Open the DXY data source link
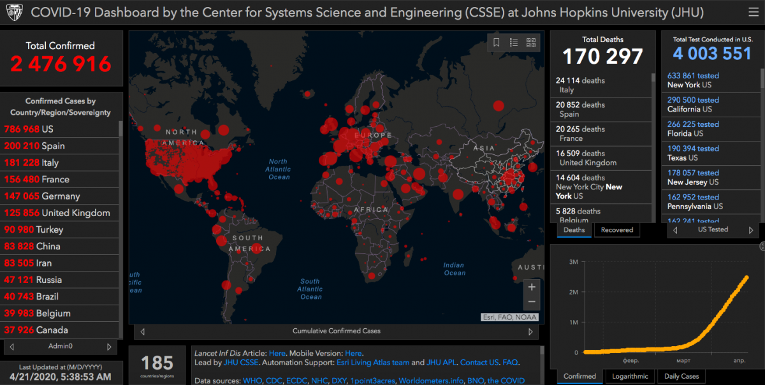Viewport: 765px width, 385px height. pyautogui.click(x=339, y=381)
